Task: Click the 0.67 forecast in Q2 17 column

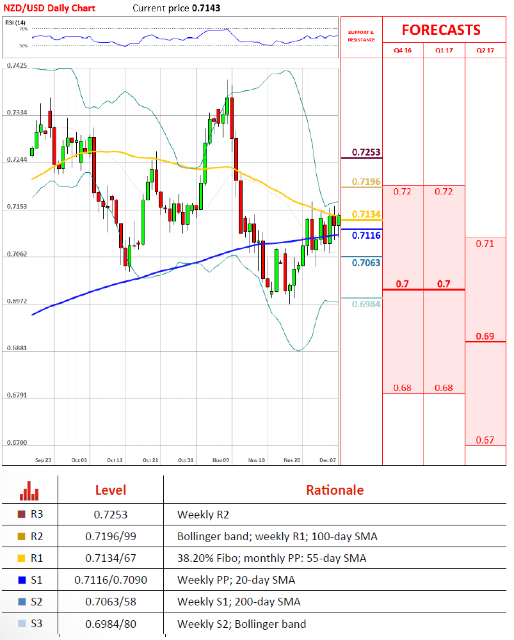Action: 485,440
